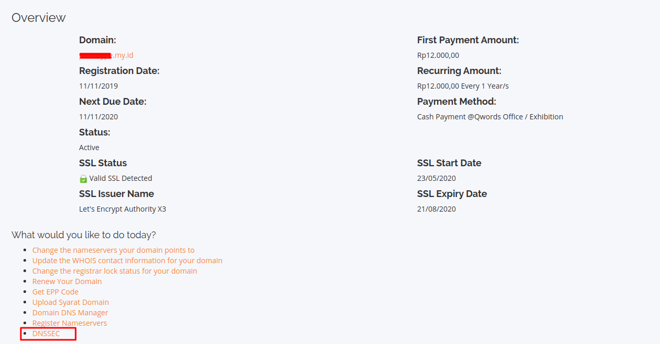Click the Overview heading
The height and width of the screenshot is (344, 660).
pos(39,18)
